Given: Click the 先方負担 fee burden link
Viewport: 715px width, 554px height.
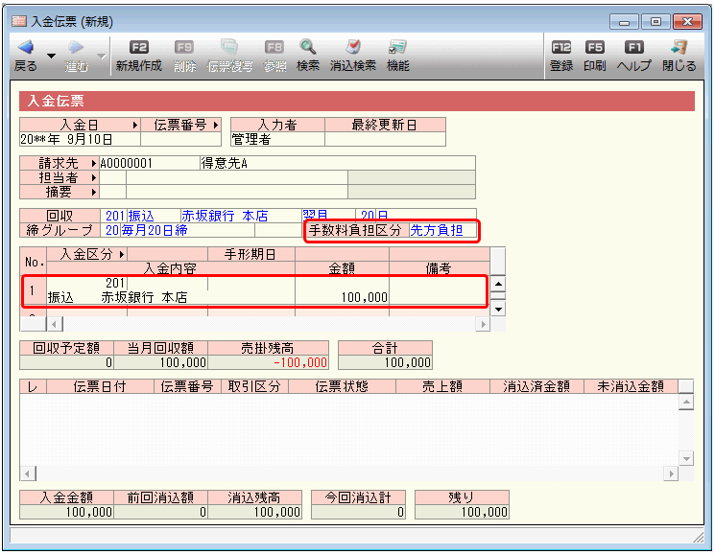Looking at the screenshot, I should (437, 230).
